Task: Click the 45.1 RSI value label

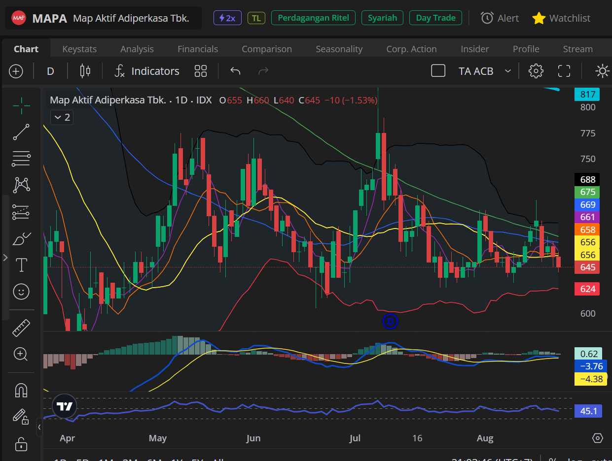Action: coord(589,411)
